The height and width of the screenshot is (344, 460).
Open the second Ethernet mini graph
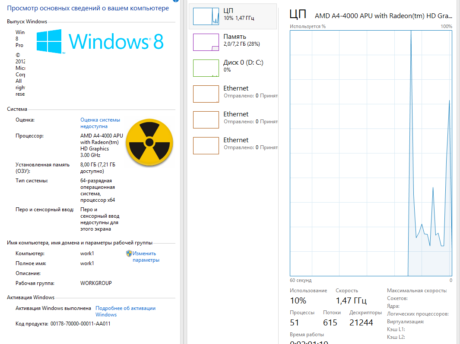(x=206, y=120)
